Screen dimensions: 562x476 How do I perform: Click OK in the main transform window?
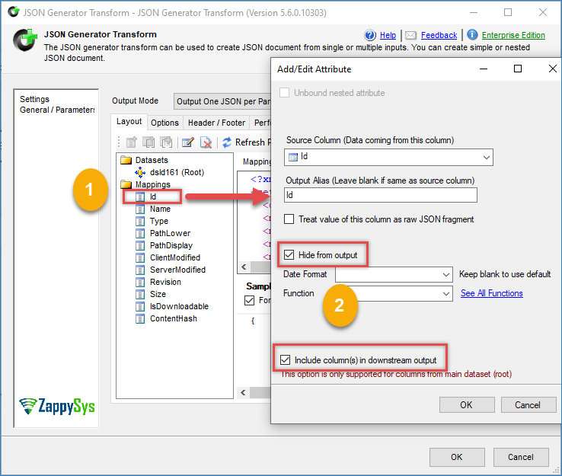tap(457, 457)
